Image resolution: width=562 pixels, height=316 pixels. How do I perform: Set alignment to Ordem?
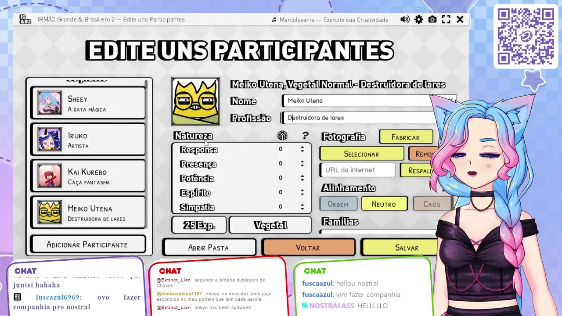click(338, 204)
